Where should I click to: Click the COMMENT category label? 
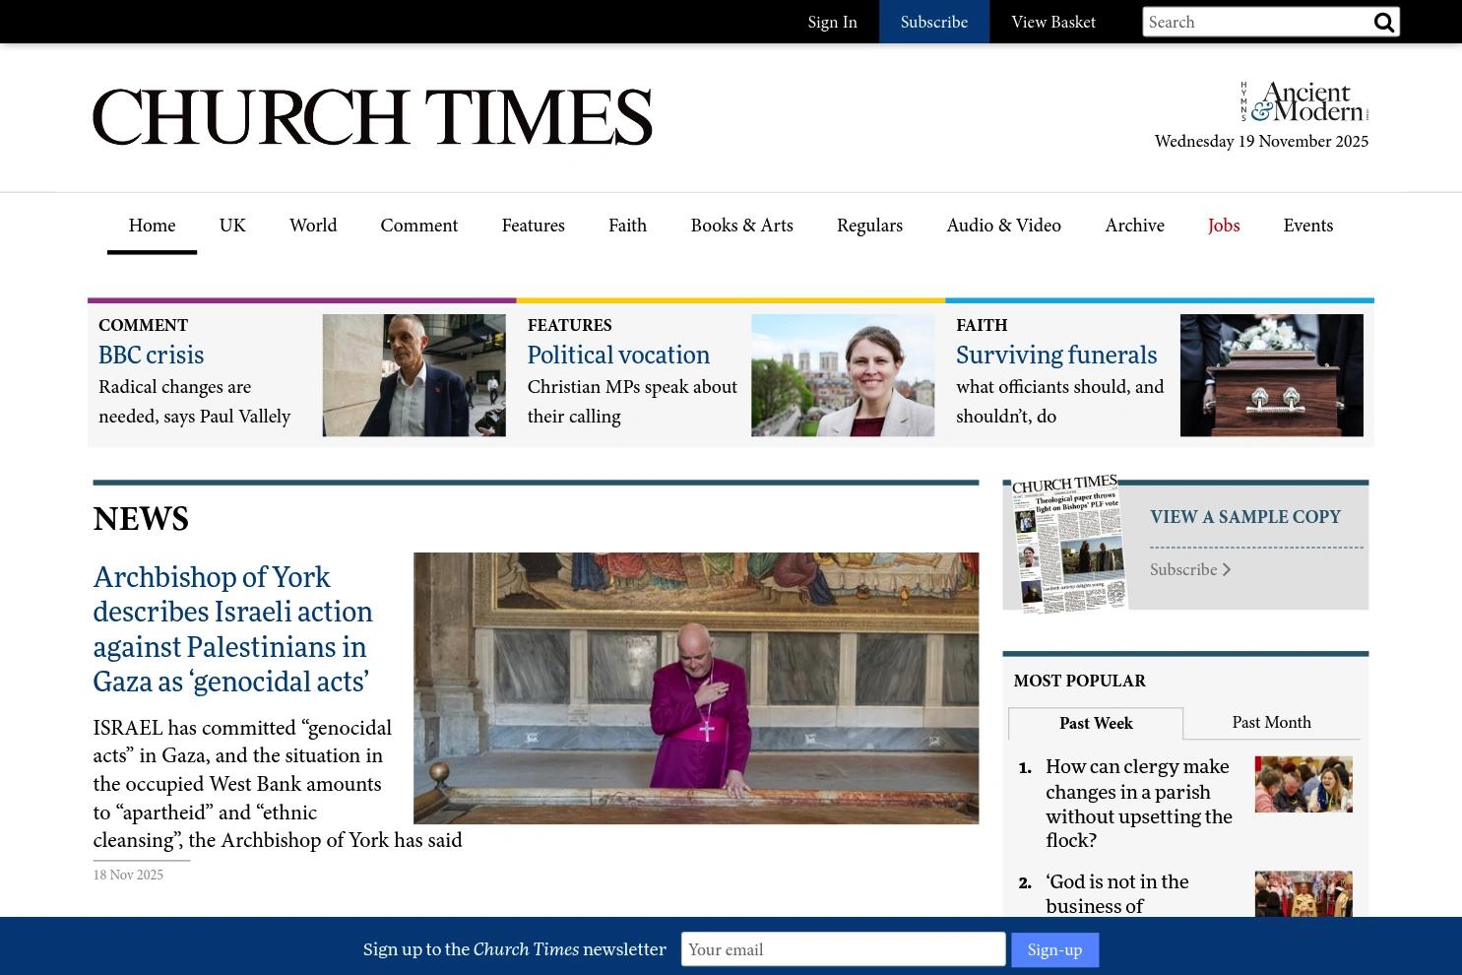click(143, 325)
